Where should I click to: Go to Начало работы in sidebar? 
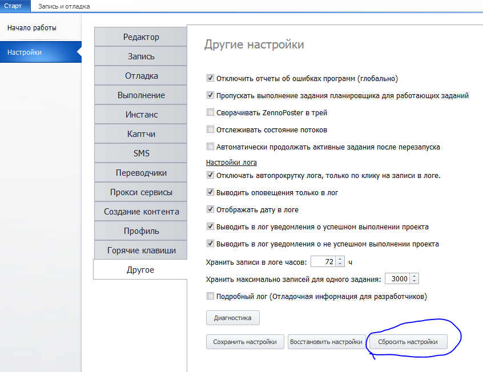(32, 28)
